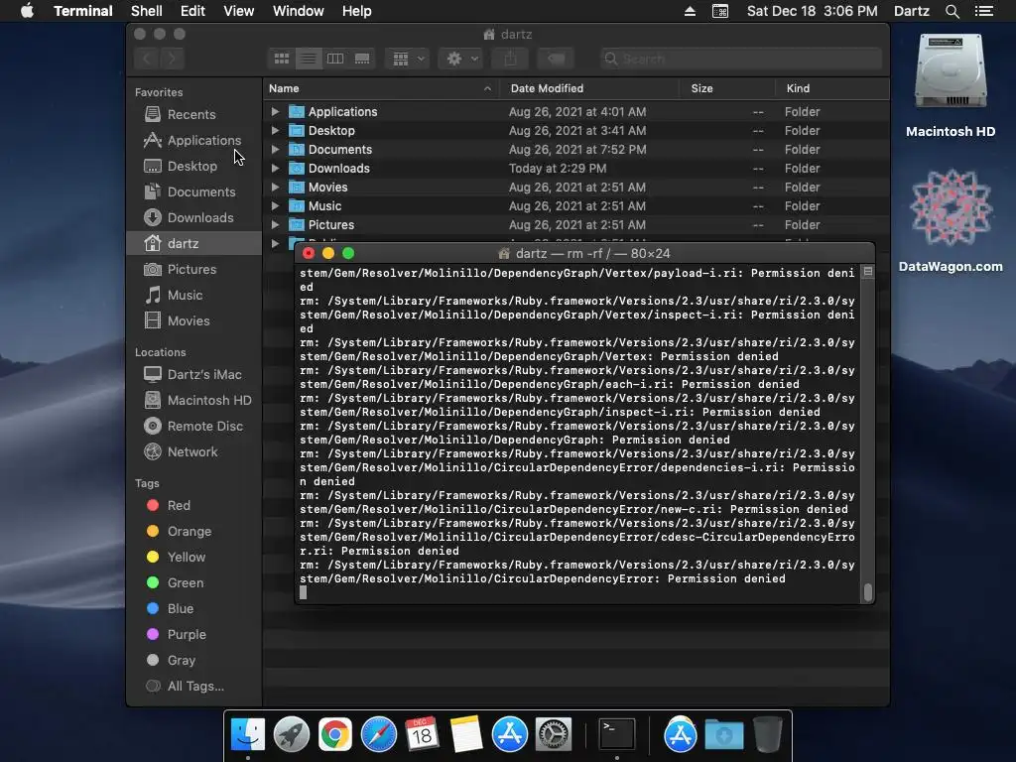Screen dimensions: 1016x762
Task: Expand the Pictures folder row
Action: coord(276,224)
